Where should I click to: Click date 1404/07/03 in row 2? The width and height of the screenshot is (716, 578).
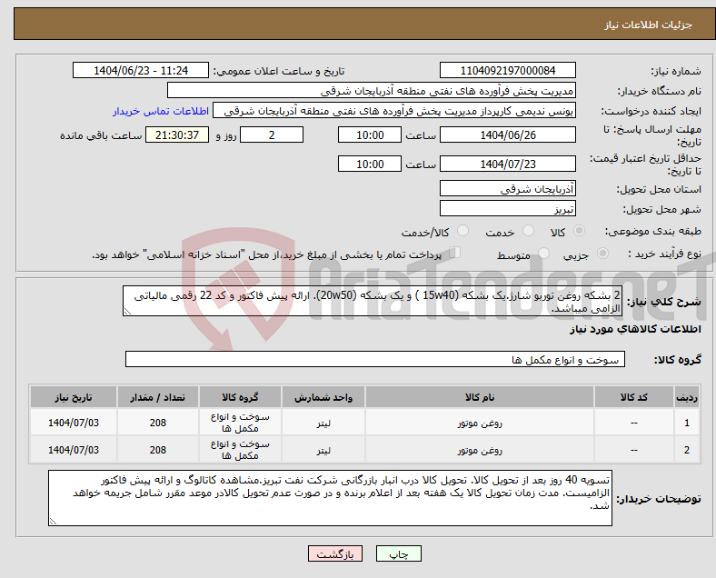pyautogui.click(x=74, y=450)
